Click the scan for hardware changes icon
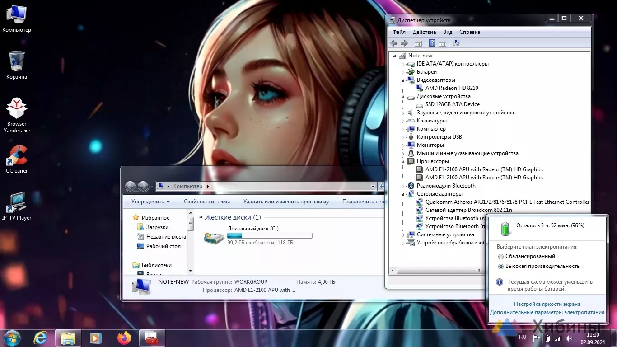Image resolution: width=617 pixels, height=347 pixels. (457, 43)
